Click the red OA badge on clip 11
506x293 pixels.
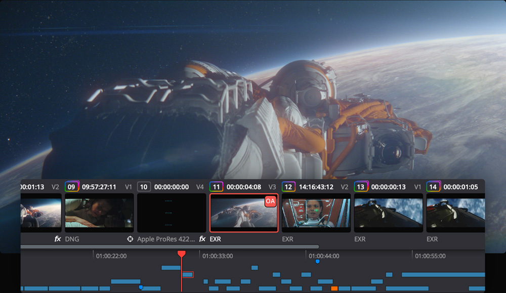(x=270, y=201)
